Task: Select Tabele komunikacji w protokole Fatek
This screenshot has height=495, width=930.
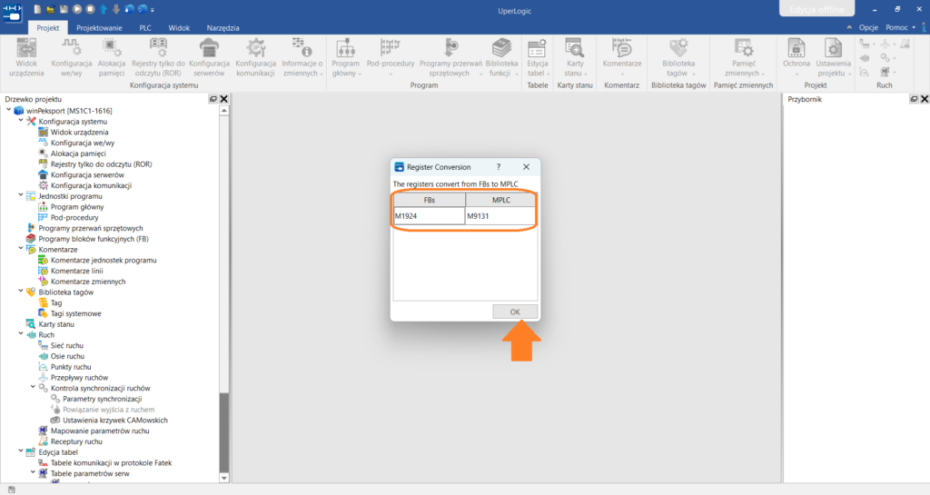Action: (x=112, y=463)
